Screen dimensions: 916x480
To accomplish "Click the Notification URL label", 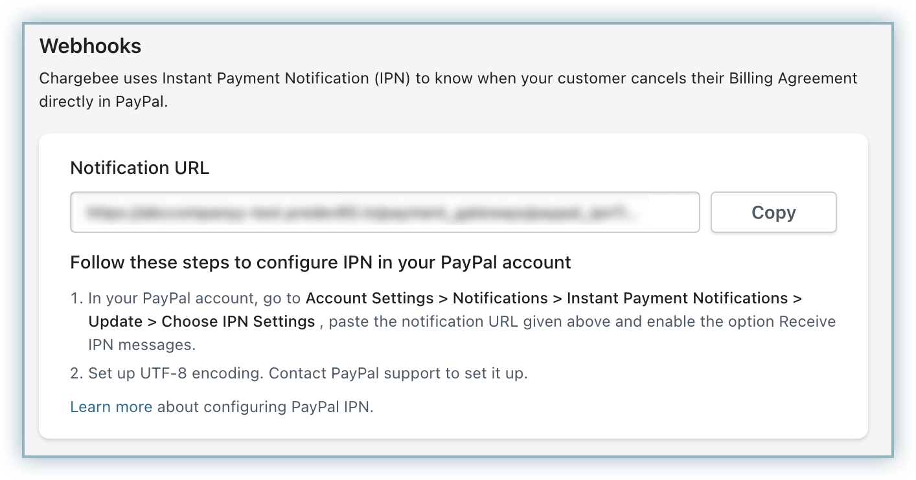I will coord(139,168).
